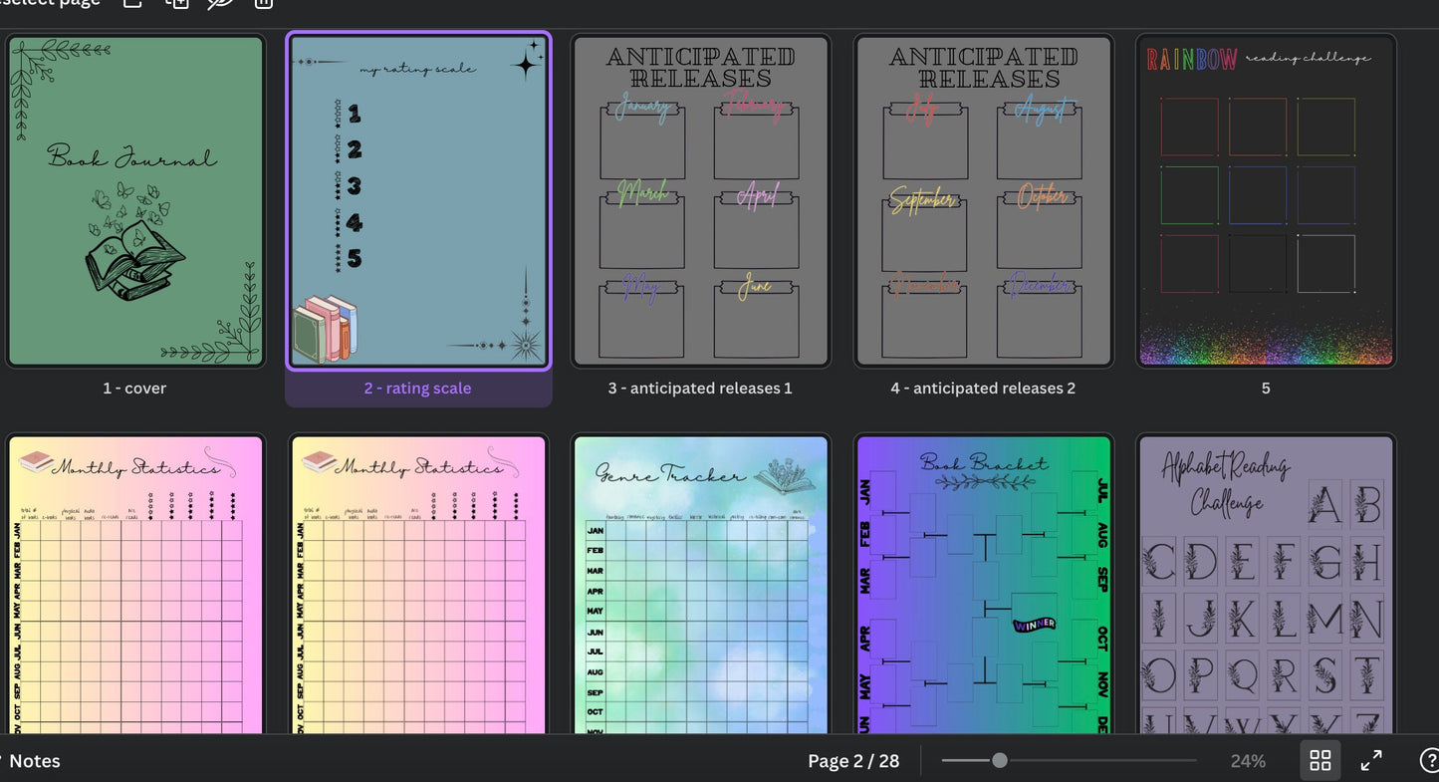Enter fullscreen with the expand arrows icon

click(x=1371, y=761)
